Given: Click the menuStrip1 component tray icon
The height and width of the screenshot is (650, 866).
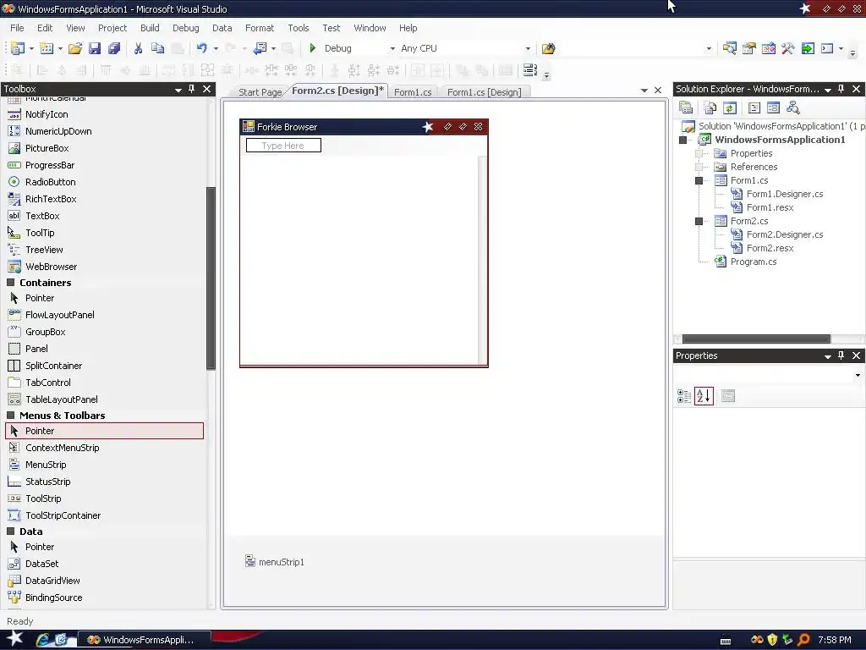Looking at the screenshot, I should (x=250, y=561).
